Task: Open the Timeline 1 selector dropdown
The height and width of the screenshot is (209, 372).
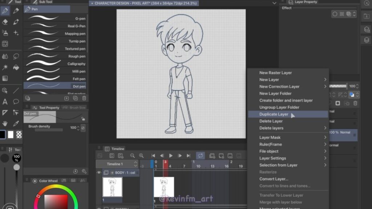Action: (136, 164)
